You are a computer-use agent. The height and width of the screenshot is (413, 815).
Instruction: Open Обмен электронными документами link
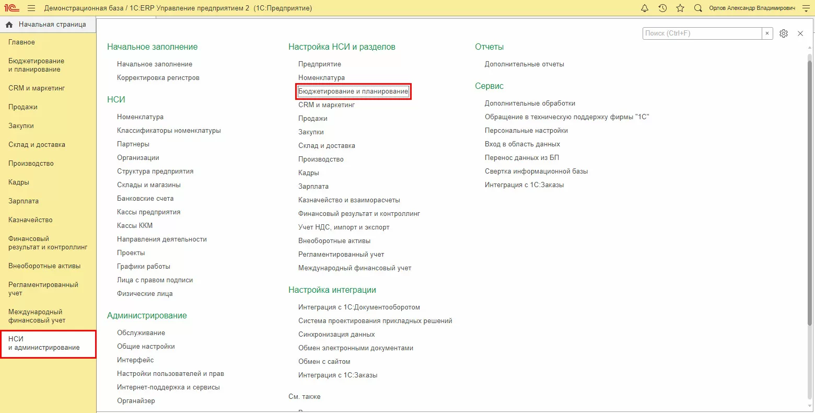356,348
